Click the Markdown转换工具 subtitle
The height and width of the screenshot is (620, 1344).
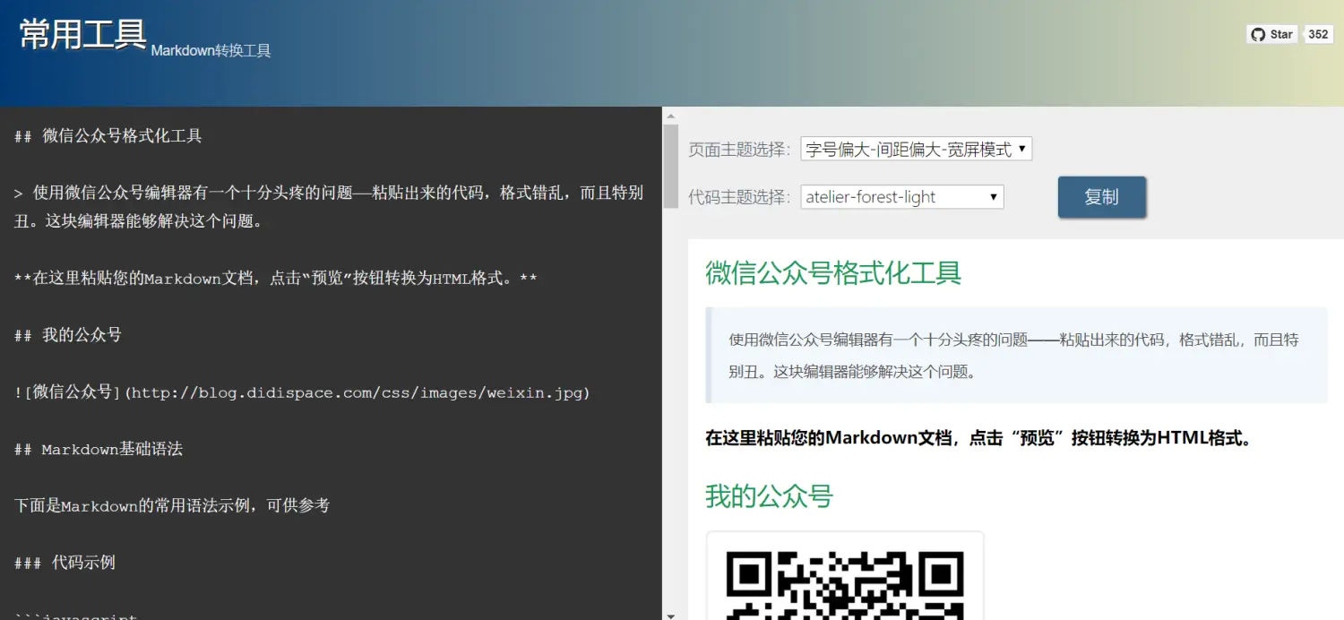pos(211,51)
